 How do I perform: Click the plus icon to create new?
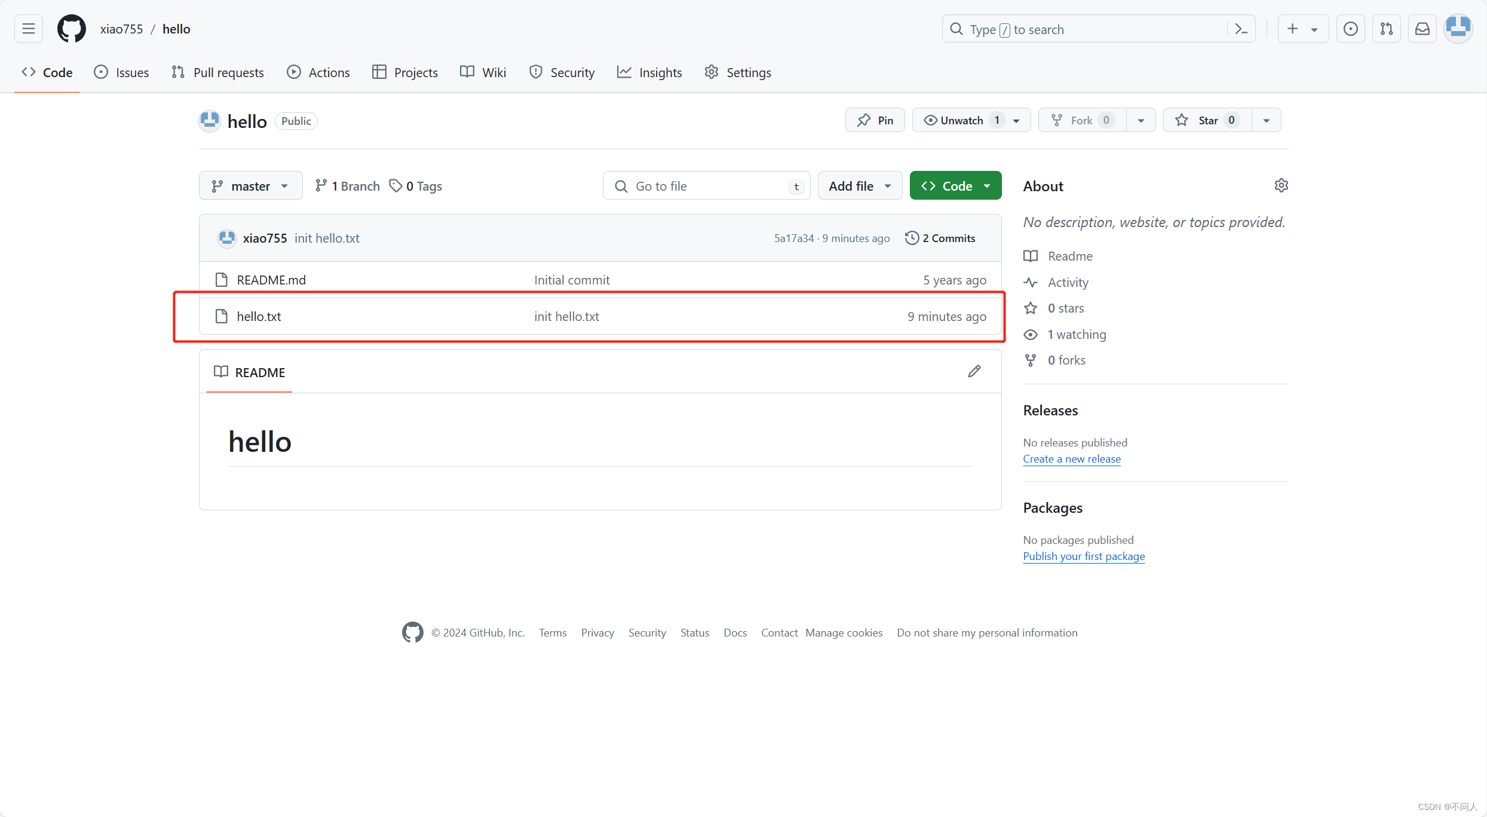pyautogui.click(x=1292, y=29)
